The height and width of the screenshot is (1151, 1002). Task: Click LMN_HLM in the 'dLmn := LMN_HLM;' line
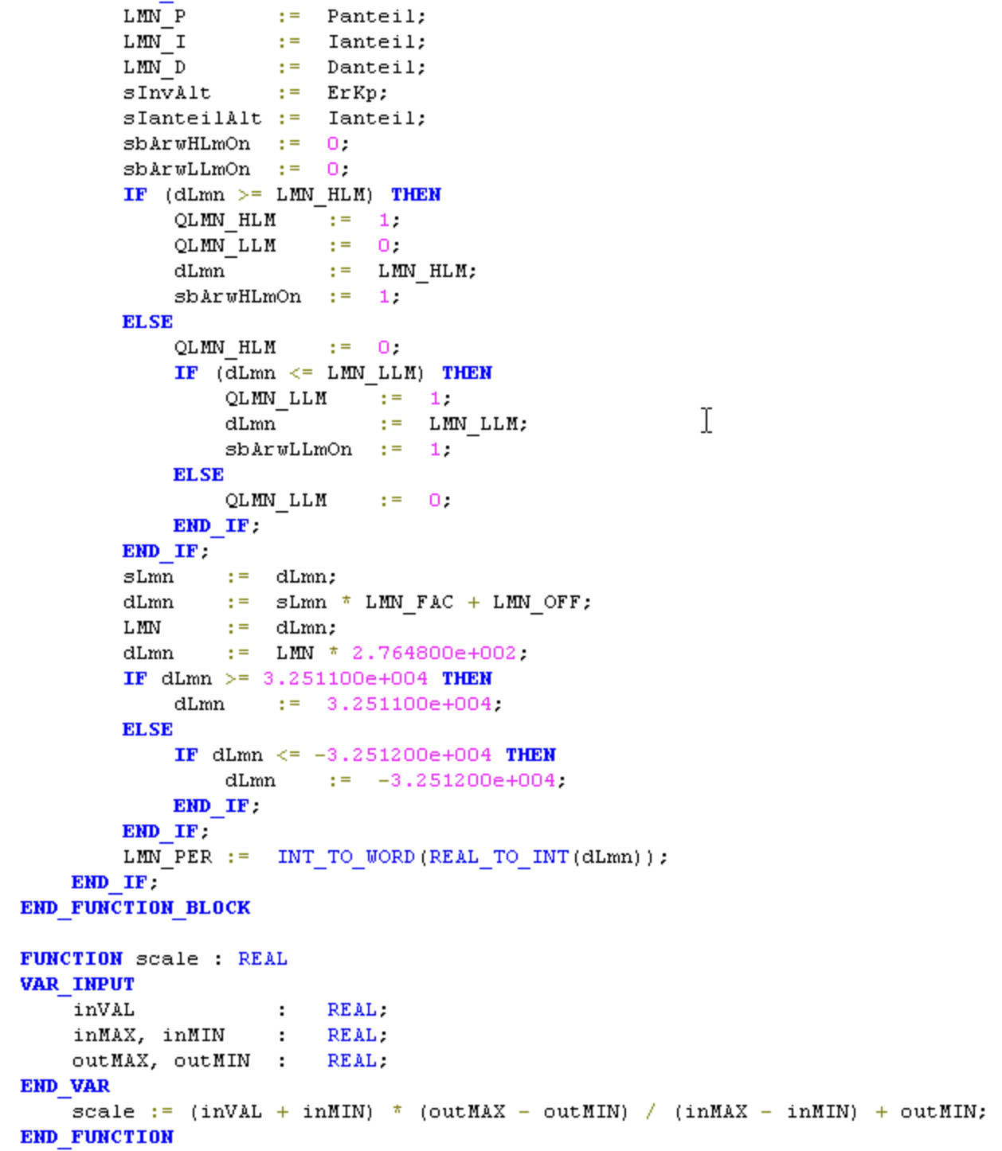pos(422,271)
